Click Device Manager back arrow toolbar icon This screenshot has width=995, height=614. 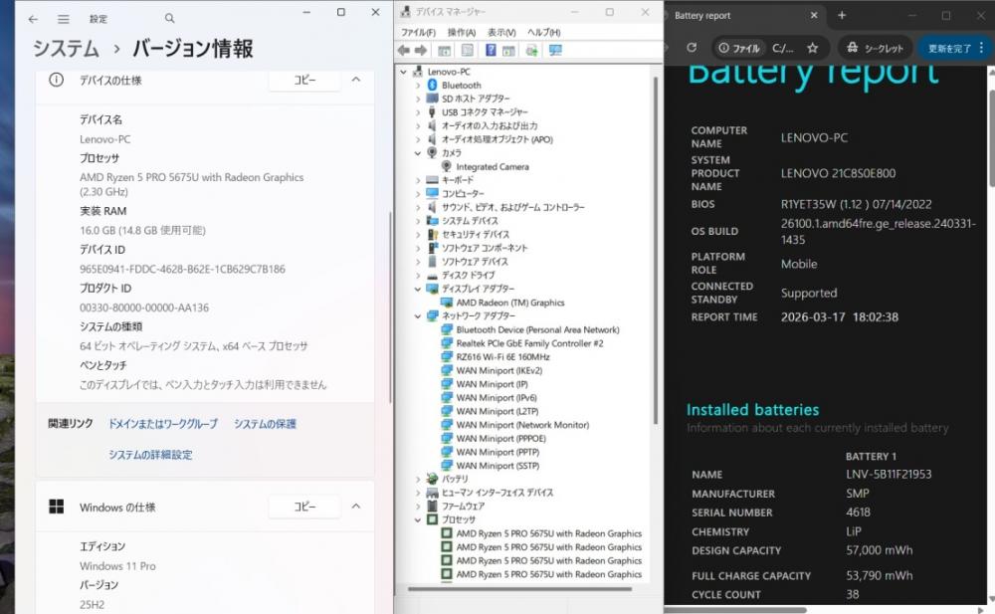click(404, 50)
